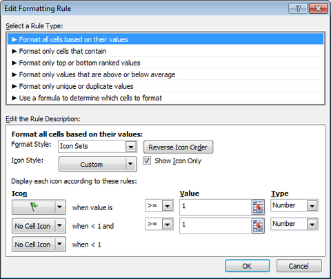Screen dimensions: 331x279
Task: Click the 'Display each icon according to these rules:' text
Action: (x=74, y=181)
